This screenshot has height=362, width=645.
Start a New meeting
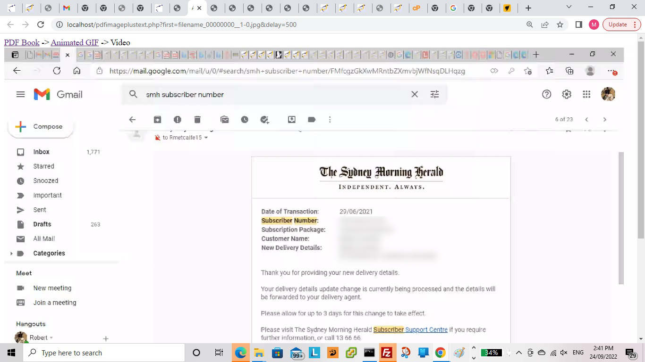click(52, 288)
